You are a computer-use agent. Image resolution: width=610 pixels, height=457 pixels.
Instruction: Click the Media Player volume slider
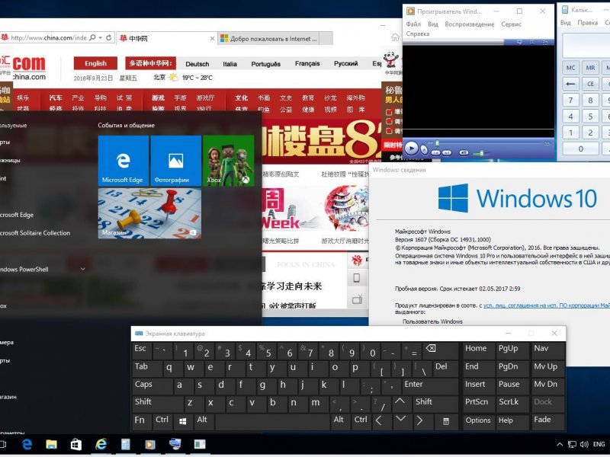click(481, 153)
